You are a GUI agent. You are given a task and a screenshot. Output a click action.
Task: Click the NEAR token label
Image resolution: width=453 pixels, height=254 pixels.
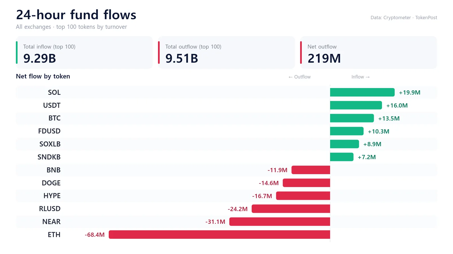coord(52,222)
